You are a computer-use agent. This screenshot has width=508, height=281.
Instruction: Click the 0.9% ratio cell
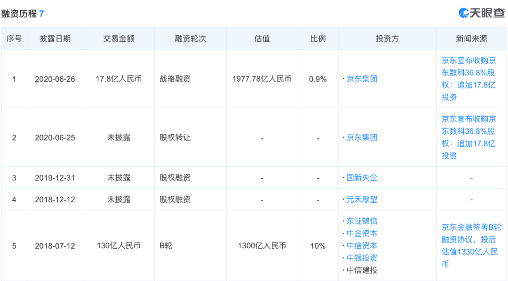(x=318, y=79)
